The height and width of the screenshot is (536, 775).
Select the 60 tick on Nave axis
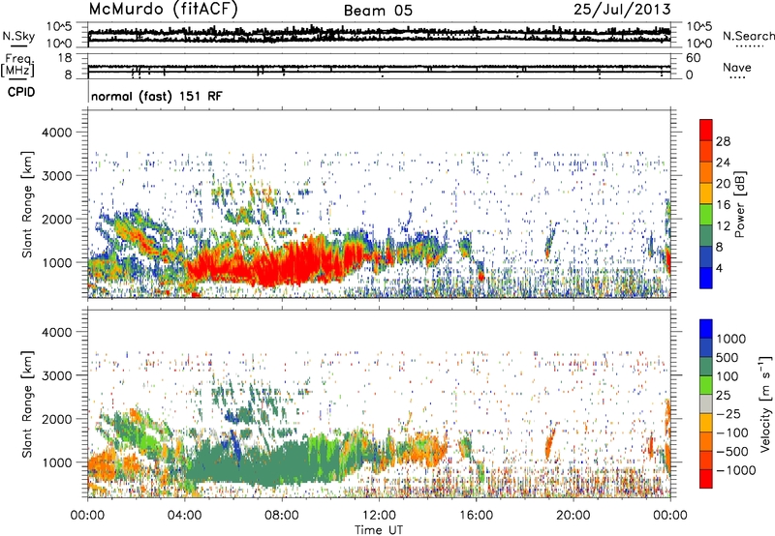[x=693, y=57]
